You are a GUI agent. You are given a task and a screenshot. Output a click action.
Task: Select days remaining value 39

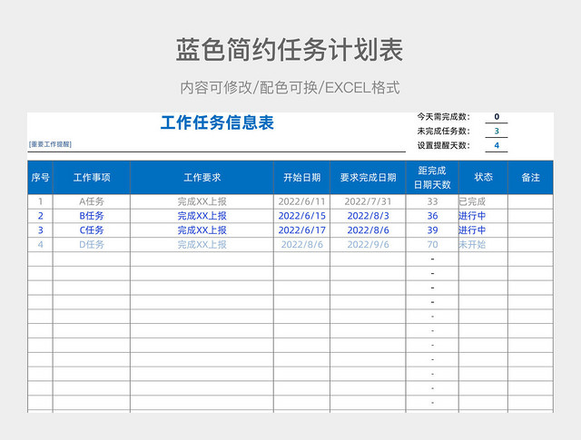coord(432,230)
